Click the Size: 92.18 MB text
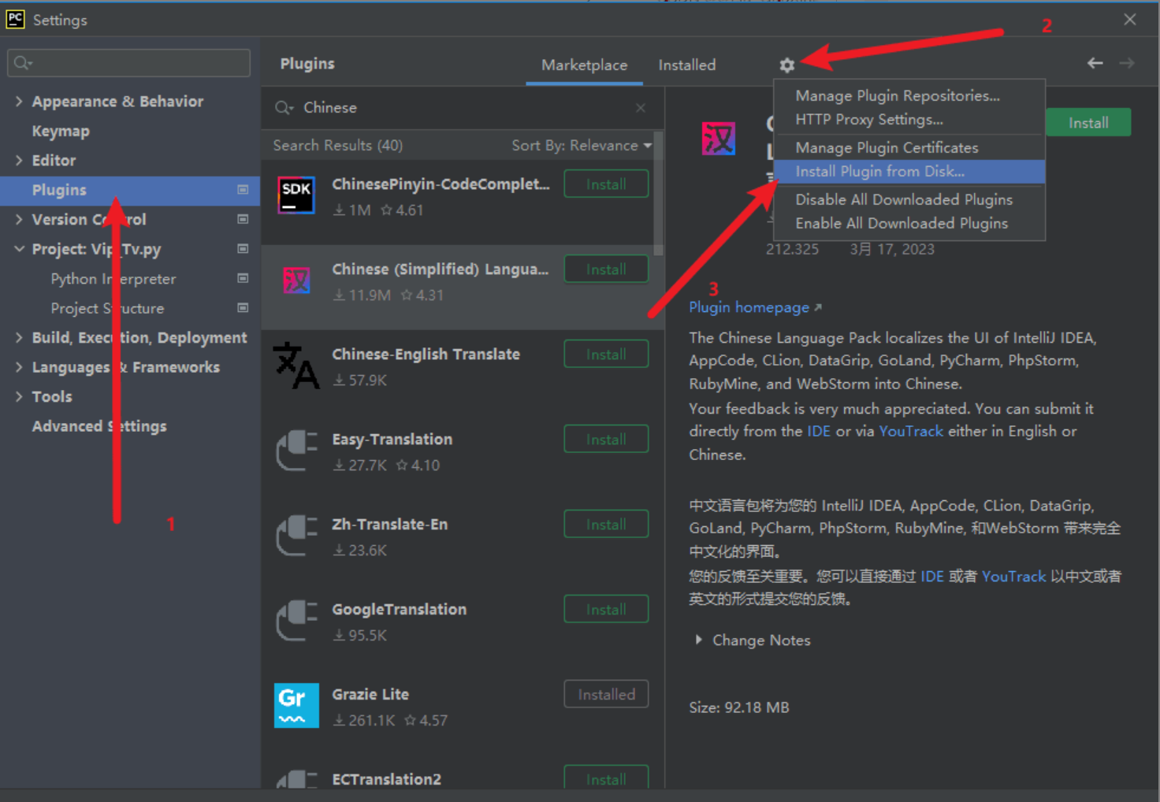 739,707
